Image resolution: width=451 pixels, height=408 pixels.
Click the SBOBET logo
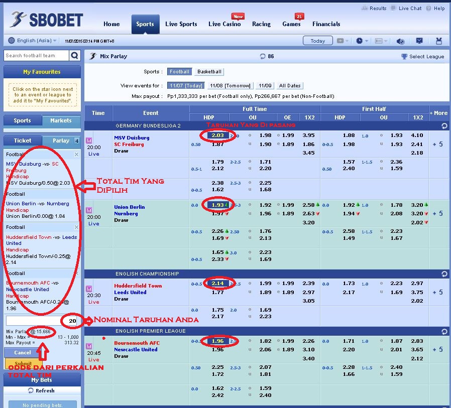point(47,20)
